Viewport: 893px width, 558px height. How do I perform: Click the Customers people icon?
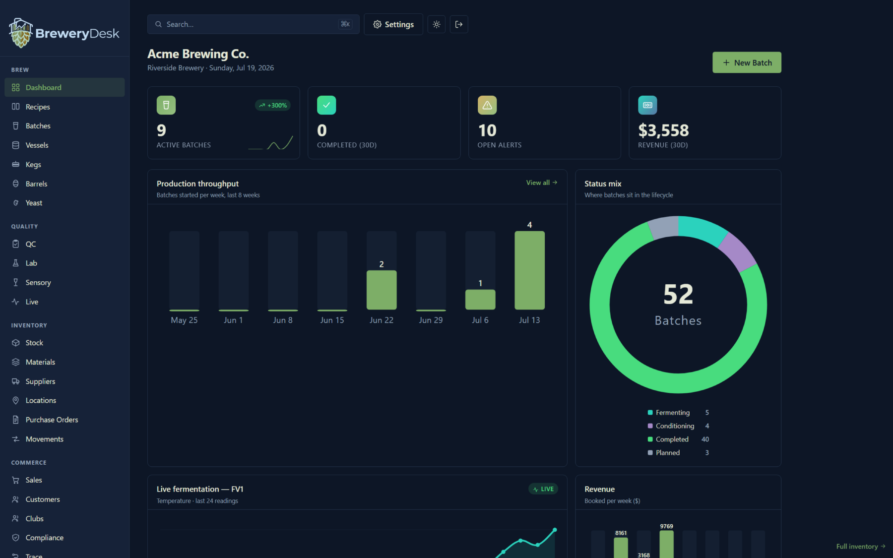coord(16,499)
